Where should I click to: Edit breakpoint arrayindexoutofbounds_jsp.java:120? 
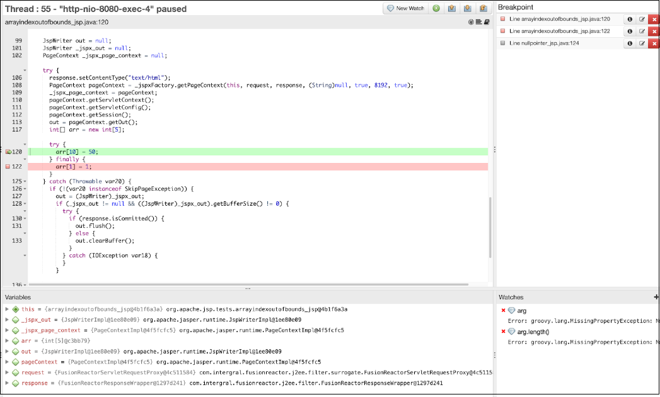tap(642, 19)
